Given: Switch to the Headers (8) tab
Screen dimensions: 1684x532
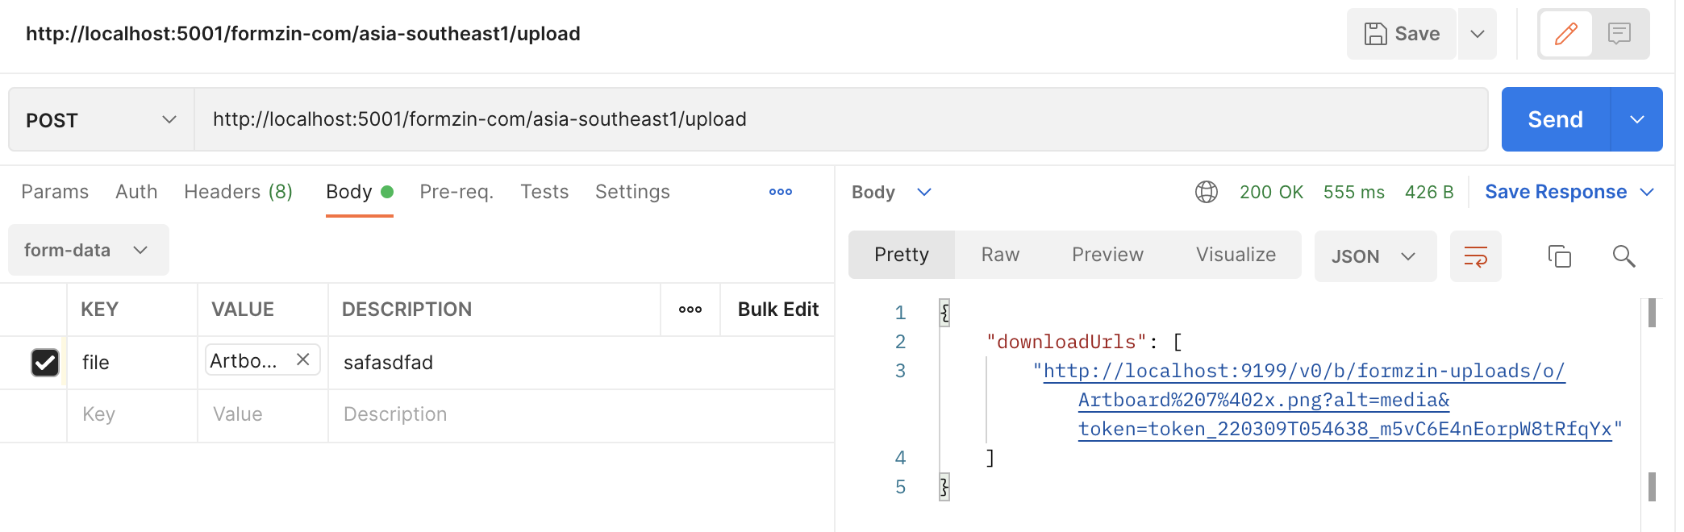Looking at the screenshot, I should coord(238,192).
